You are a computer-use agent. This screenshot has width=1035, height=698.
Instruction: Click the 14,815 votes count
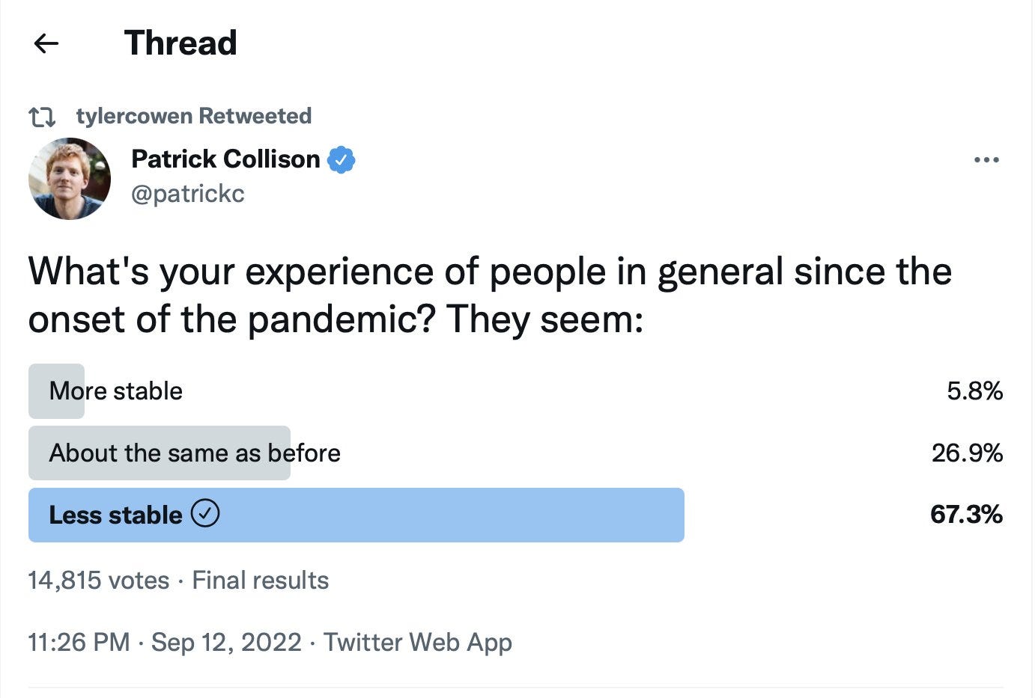point(99,580)
